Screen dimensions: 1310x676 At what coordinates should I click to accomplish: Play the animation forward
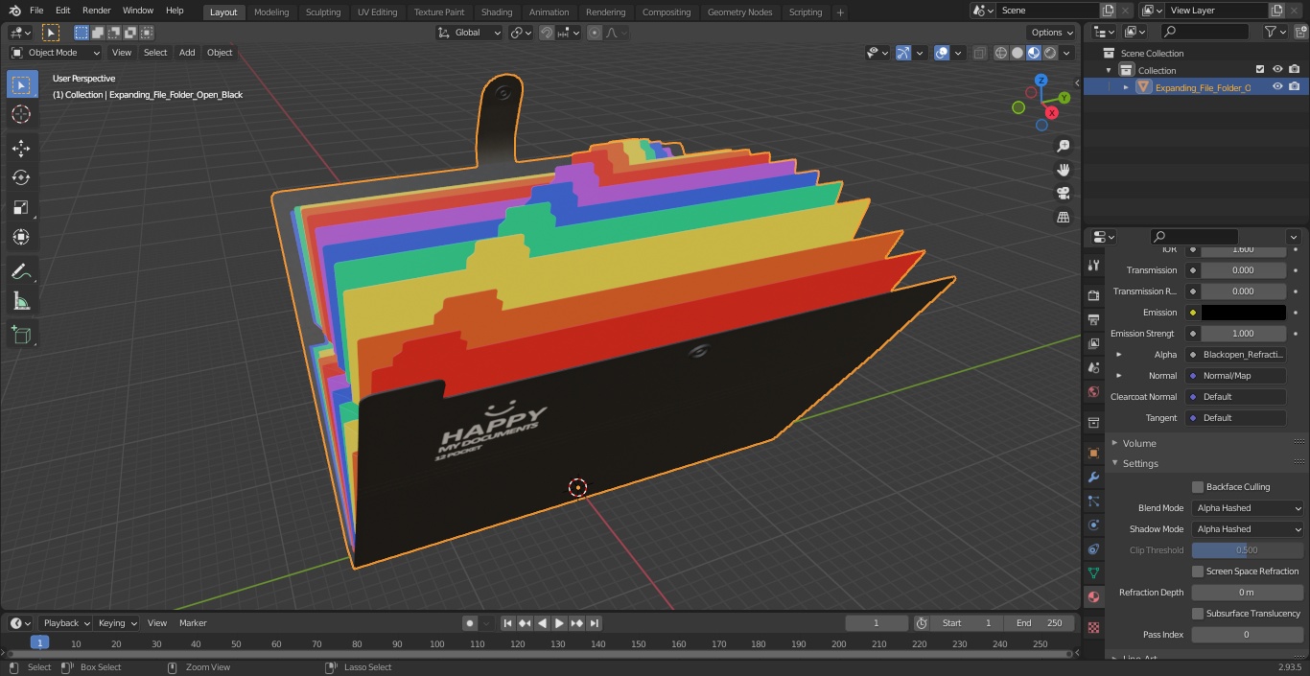[x=559, y=623]
